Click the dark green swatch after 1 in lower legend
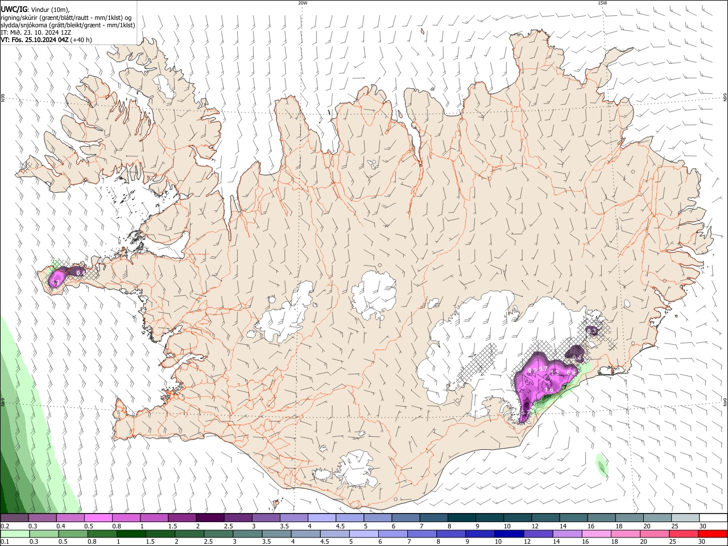 pos(131,534)
